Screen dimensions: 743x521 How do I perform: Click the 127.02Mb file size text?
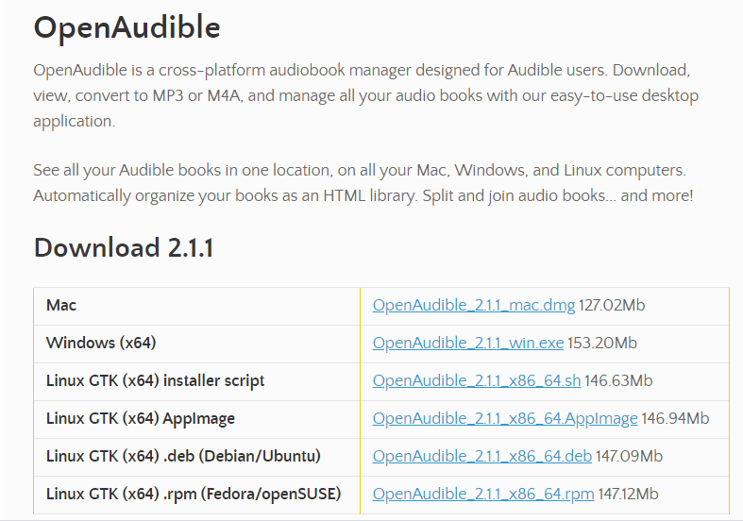tap(612, 306)
